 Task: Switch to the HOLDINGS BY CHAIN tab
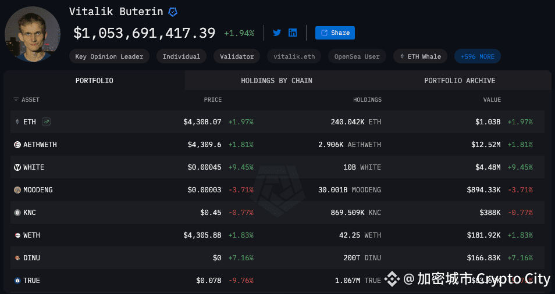click(276, 81)
